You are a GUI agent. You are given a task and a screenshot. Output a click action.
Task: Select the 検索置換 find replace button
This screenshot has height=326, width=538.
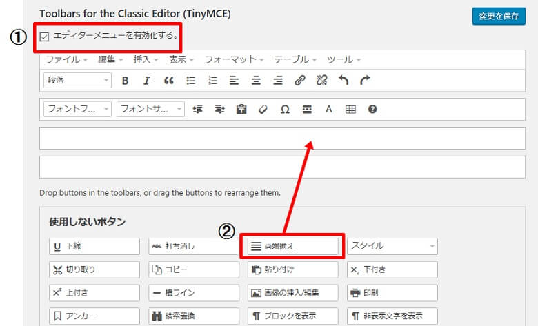point(194,316)
